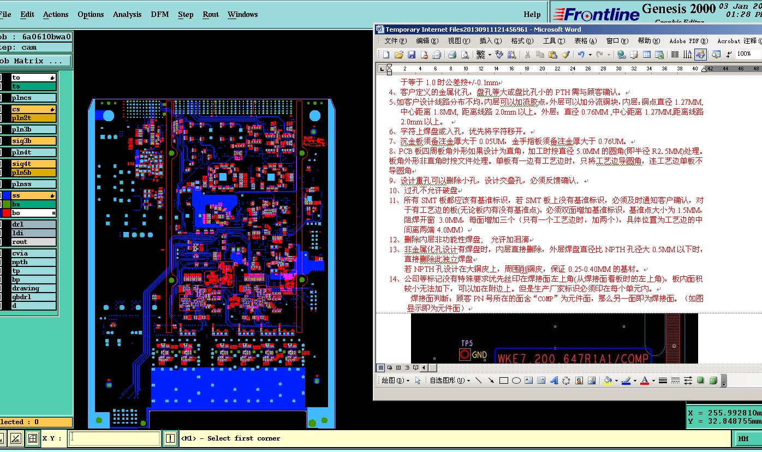Image resolution: width=762 pixels, height=452 pixels.
Task: Open Print Preview in Word
Action: pyautogui.click(x=465, y=54)
